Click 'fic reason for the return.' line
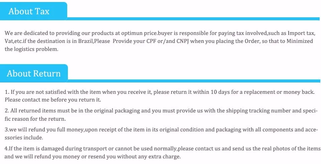The image size is (321, 164). click(35, 119)
